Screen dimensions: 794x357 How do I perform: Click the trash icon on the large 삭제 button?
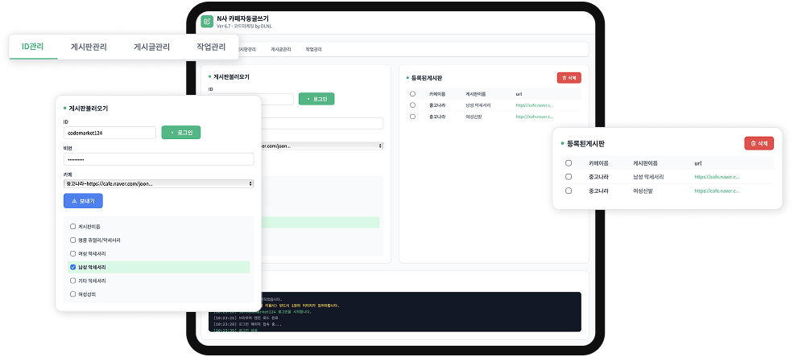[x=753, y=142]
